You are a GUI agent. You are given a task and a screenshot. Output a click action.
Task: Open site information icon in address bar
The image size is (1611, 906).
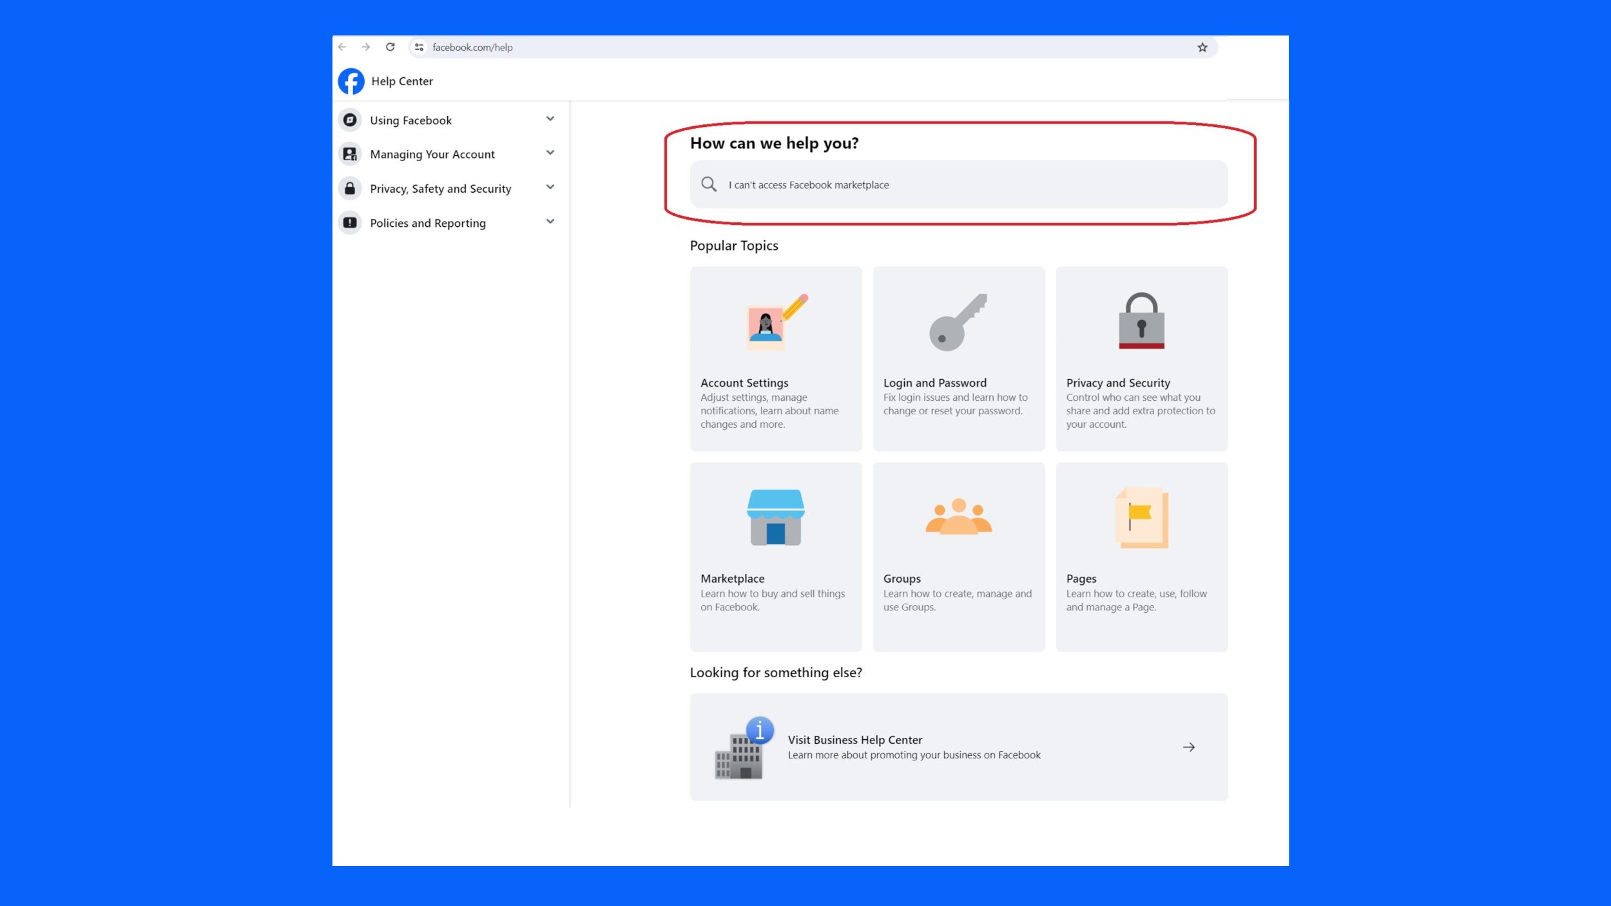coord(419,47)
